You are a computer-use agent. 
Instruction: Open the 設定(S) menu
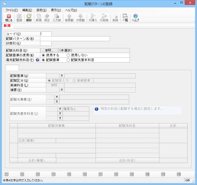coord(41,10)
